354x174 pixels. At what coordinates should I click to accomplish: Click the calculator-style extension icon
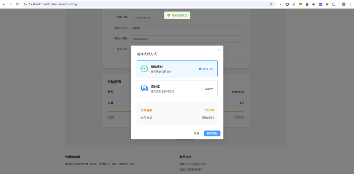point(307,4)
